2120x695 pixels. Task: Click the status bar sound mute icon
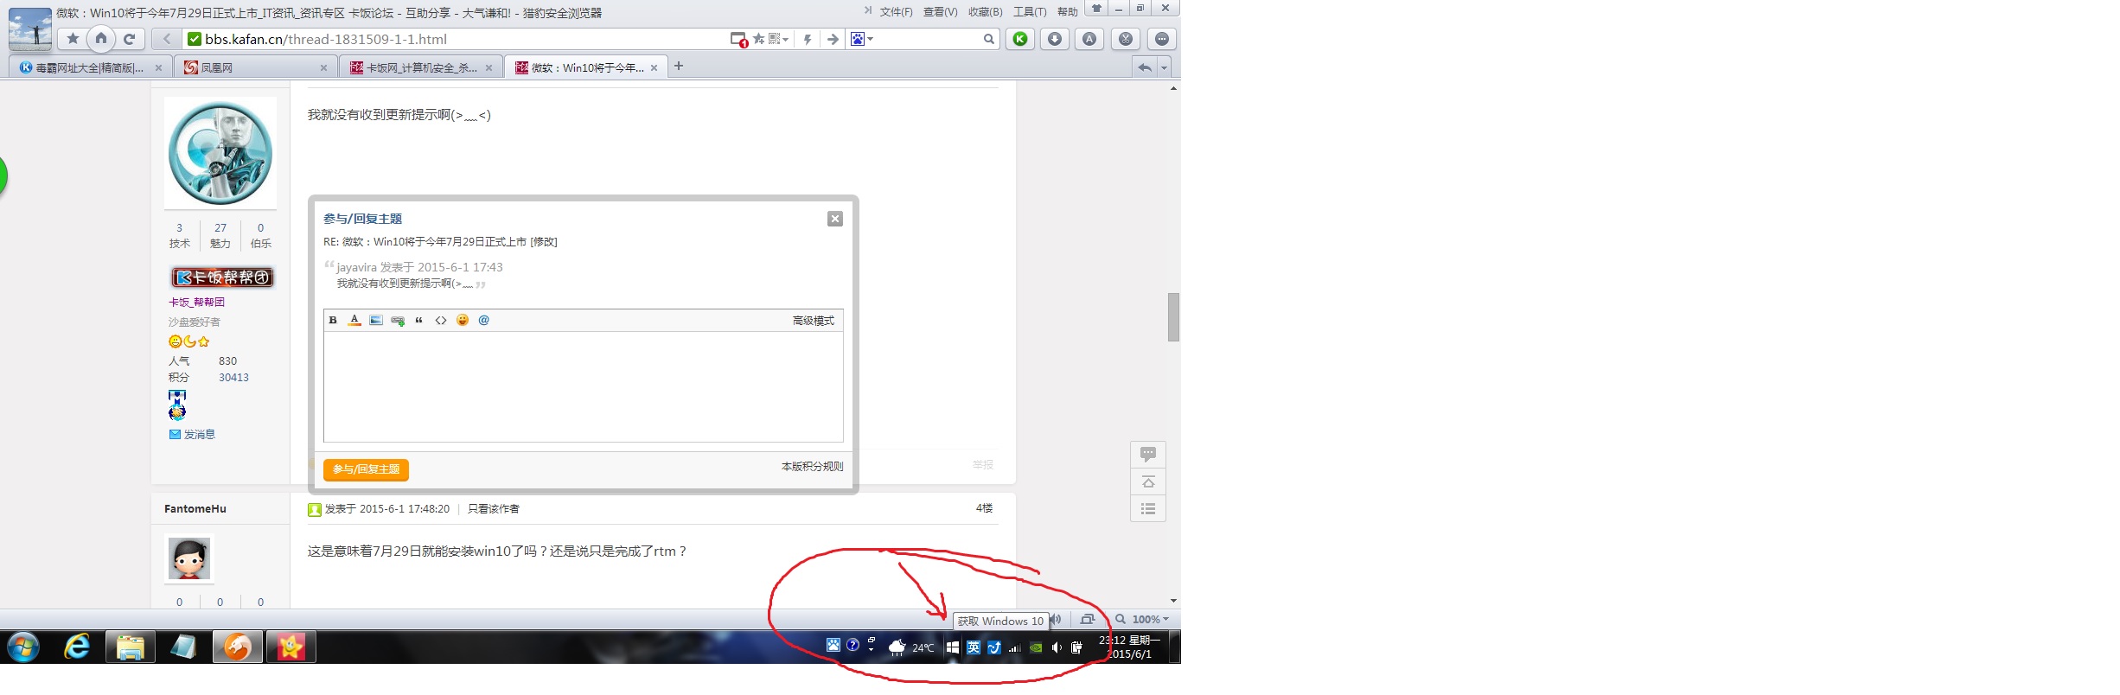(x=1057, y=619)
